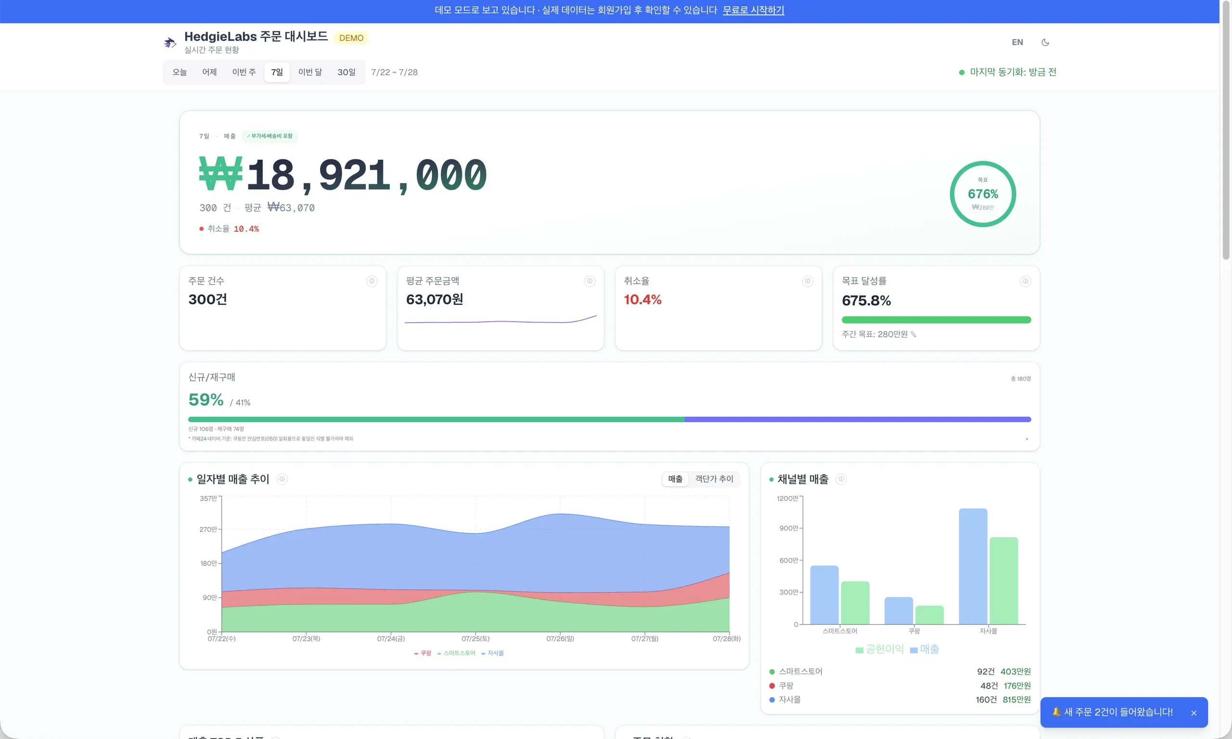Dismiss the footnote in the 신규/재구매 card
Image resolution: width=1232 pixels, height=739 pixels.
(1027, 438)
